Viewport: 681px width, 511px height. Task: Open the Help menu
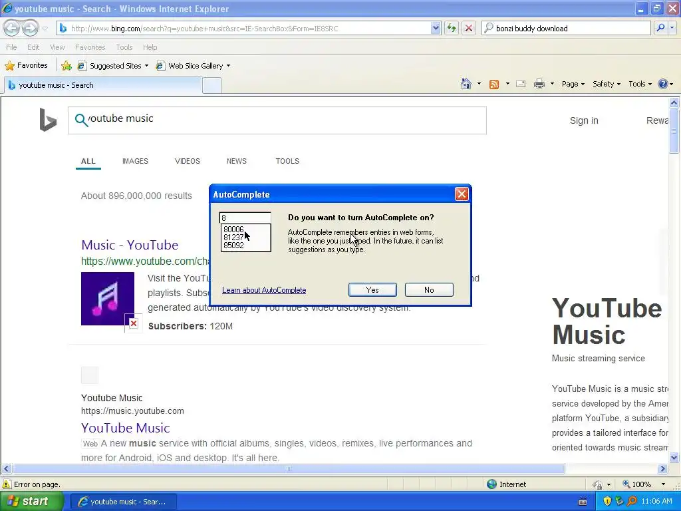150,47
